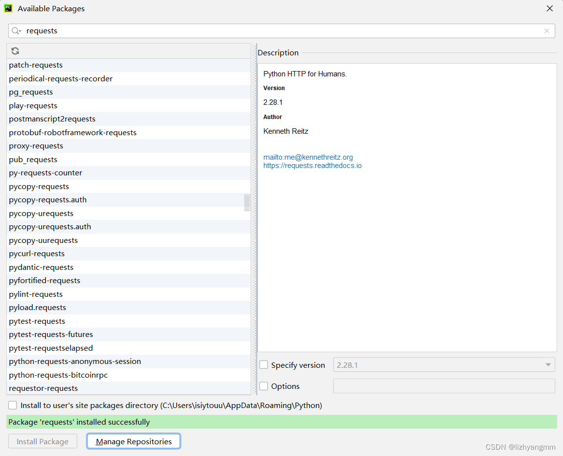Select patch-requests in the list
The width and height of the screenshot is (563, 456).
(129, 65)
